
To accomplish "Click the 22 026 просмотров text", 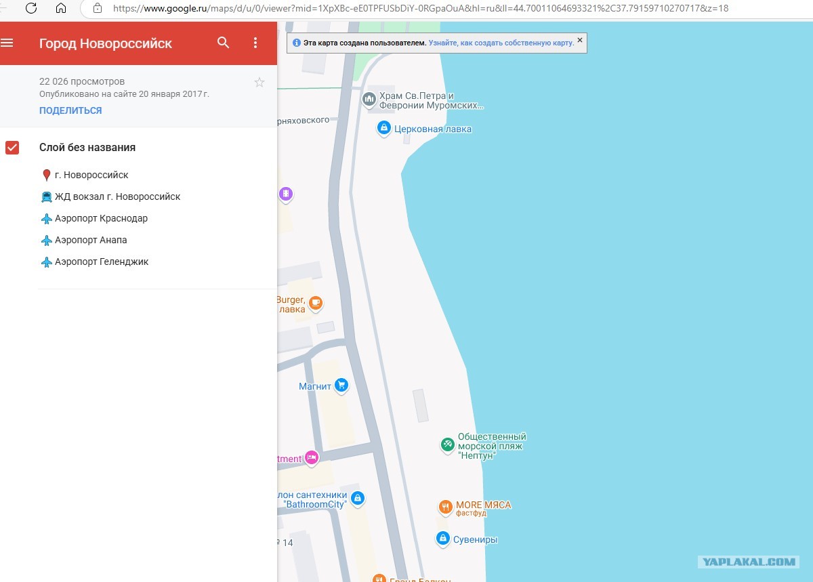I will click(82, 81).
